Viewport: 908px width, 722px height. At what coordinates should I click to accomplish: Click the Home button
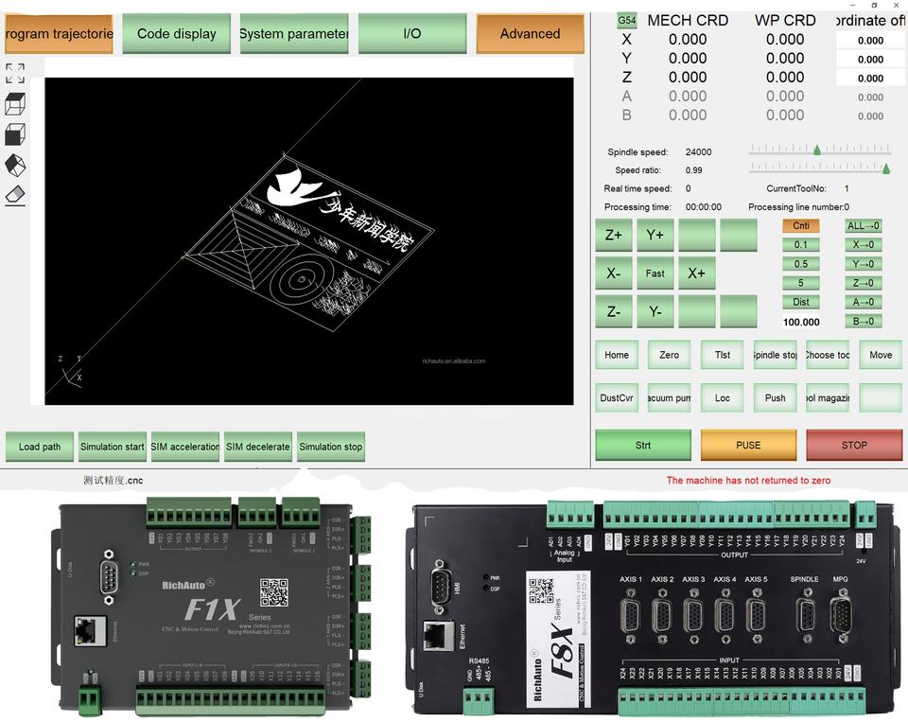pos(617,355)
